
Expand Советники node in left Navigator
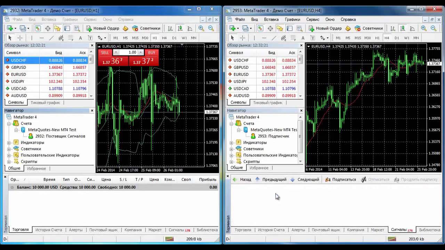(x=9, y=149)
